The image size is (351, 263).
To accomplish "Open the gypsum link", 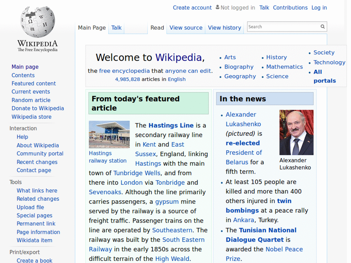I will click(x=167, y=202).
